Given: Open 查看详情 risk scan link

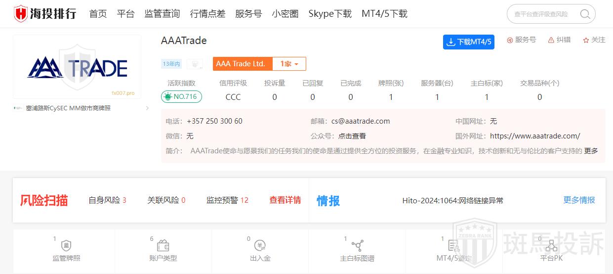Looking at the screenshot, I should coord(285,200).
